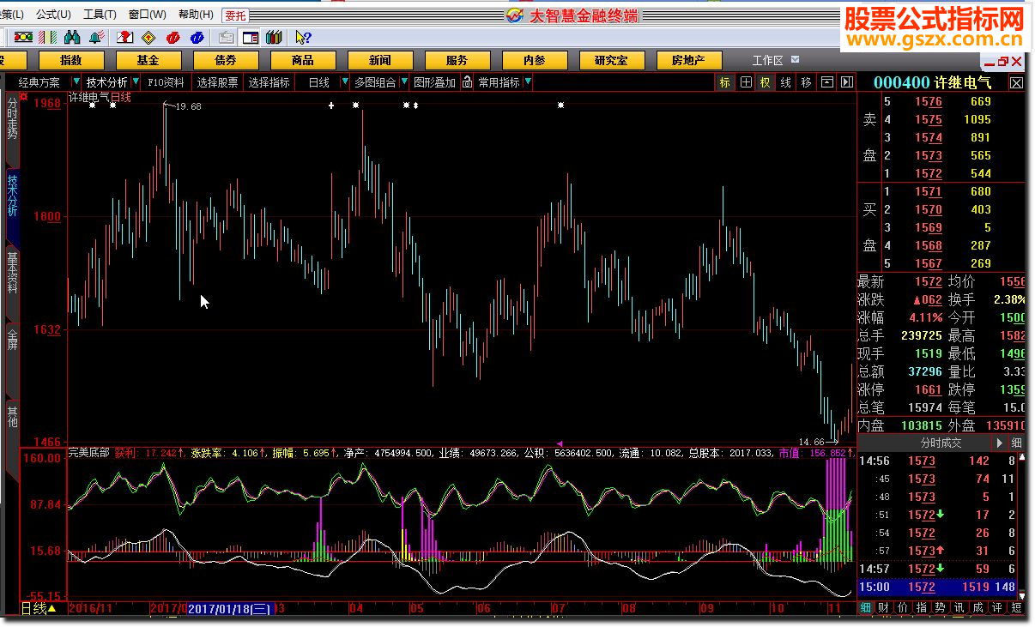Image resolution: width=1035 pixels, height=627 pixels.
Task: Toggle the 线 drawing line button
Action: tap(786, 82)
